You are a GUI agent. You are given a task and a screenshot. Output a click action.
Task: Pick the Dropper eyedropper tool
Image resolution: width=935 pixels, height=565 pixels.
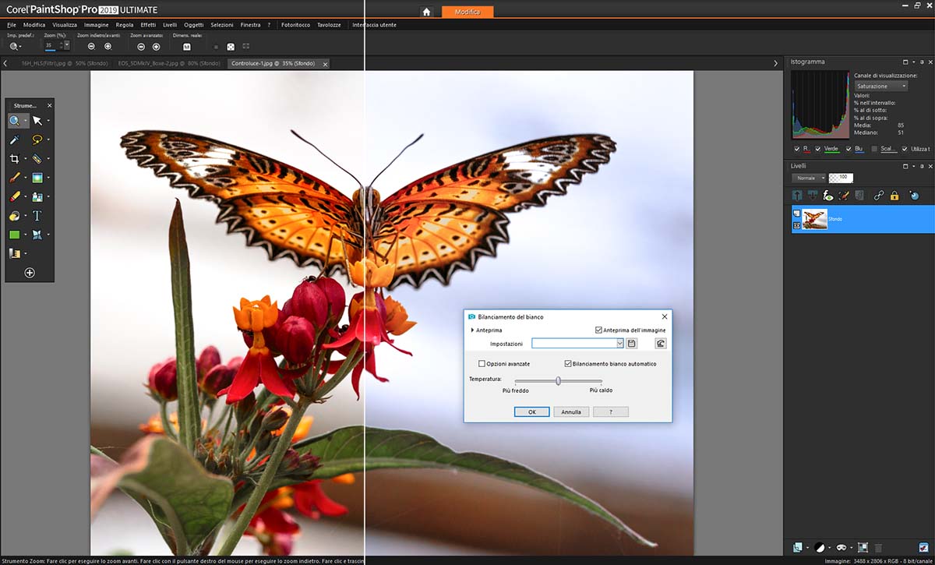[15, 139]
